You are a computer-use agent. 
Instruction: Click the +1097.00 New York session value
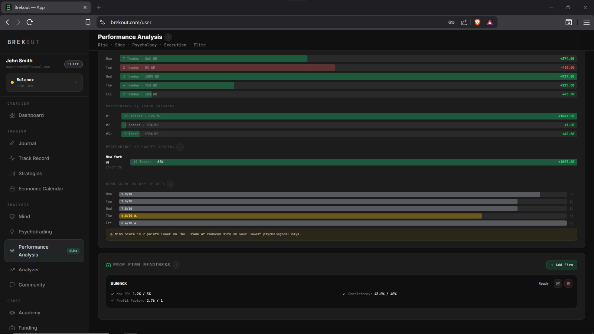(566, 162)
